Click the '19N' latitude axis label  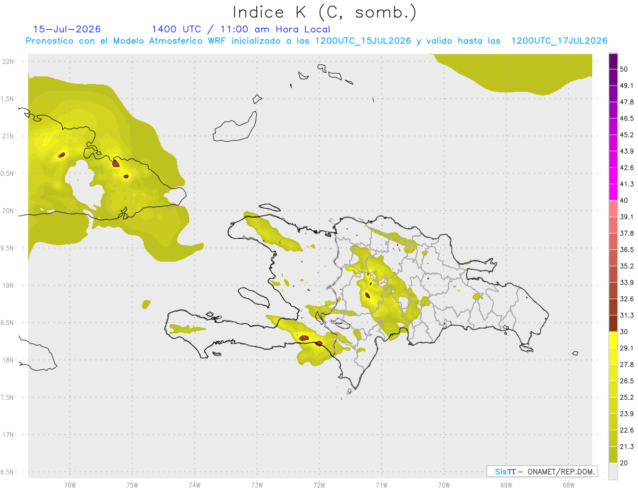[x=8, y=286]
